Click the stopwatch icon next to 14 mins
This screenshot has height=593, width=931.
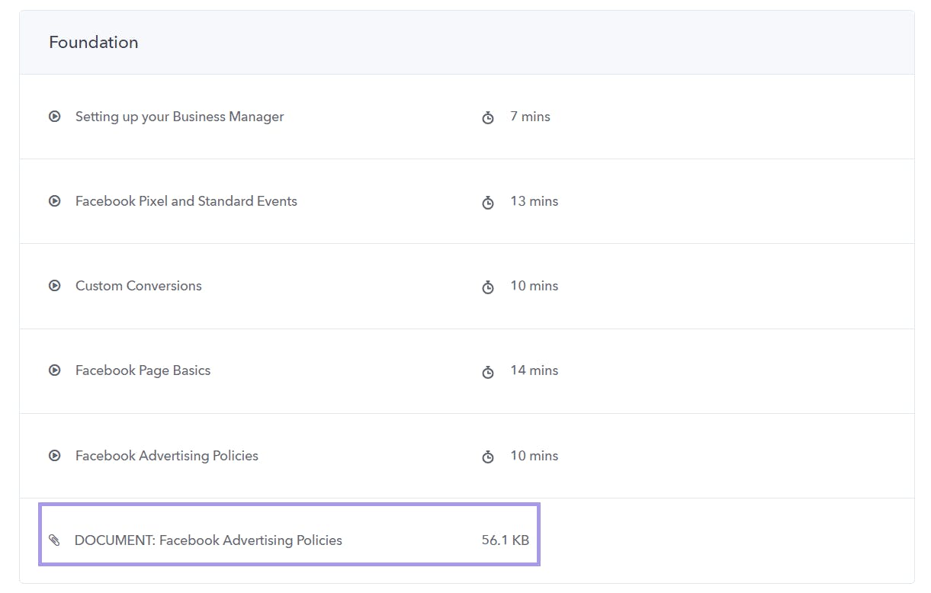(488, 371)
